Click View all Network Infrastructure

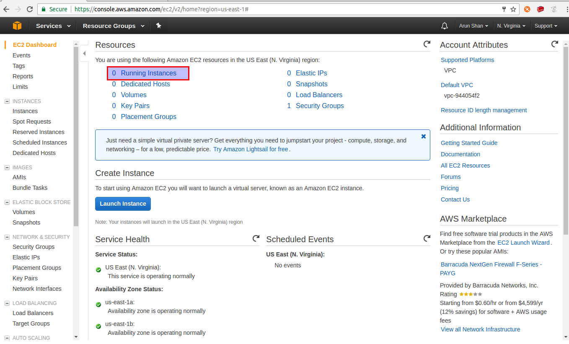[x=480, y=329]
